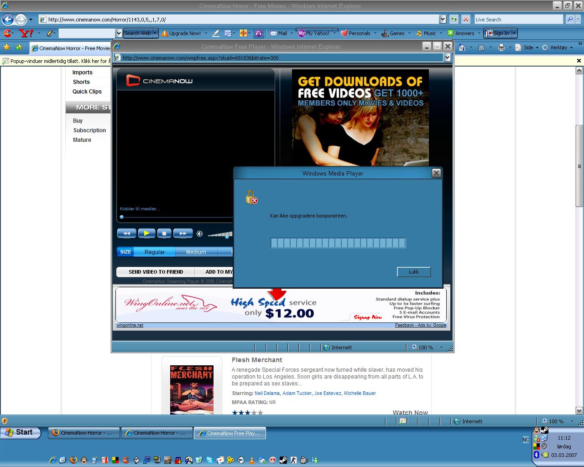Screen dimensions: 584x467
Task: Close the popup information bar
Action: (x=579, y=61)
